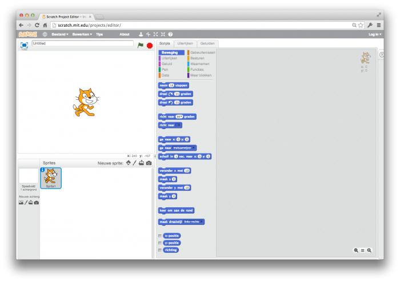400x282 pixels.
Task: Click the Scratch logo
Action: pyautogui.click(x=28, y=34)
